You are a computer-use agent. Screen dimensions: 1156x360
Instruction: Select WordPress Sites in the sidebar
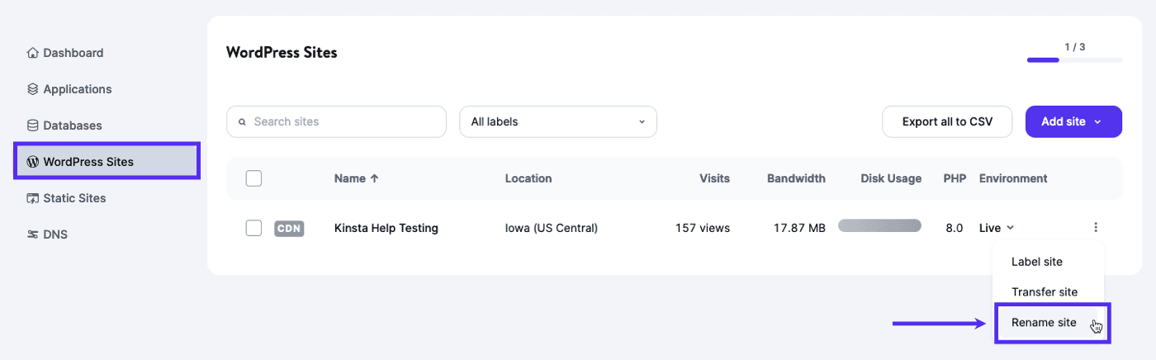[x=107, y=162]
